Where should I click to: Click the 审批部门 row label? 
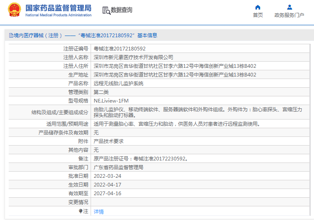click(x=78, y=167)
